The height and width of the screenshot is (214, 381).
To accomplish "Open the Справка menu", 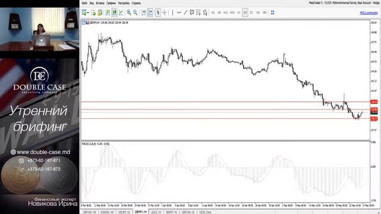I will [136, 3].
